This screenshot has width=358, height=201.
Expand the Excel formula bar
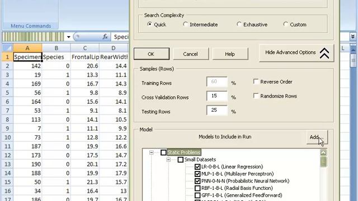pyautogui.click(x=353, y=36)
